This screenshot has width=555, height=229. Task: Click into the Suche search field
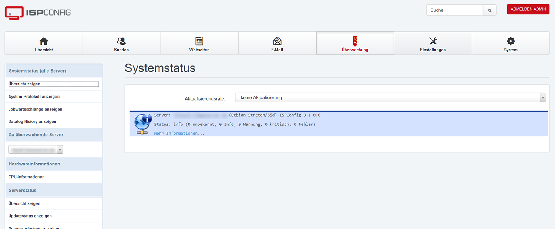tap(454, 10)
